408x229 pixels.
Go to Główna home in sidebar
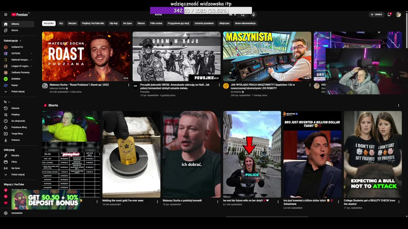coord(18,24)
